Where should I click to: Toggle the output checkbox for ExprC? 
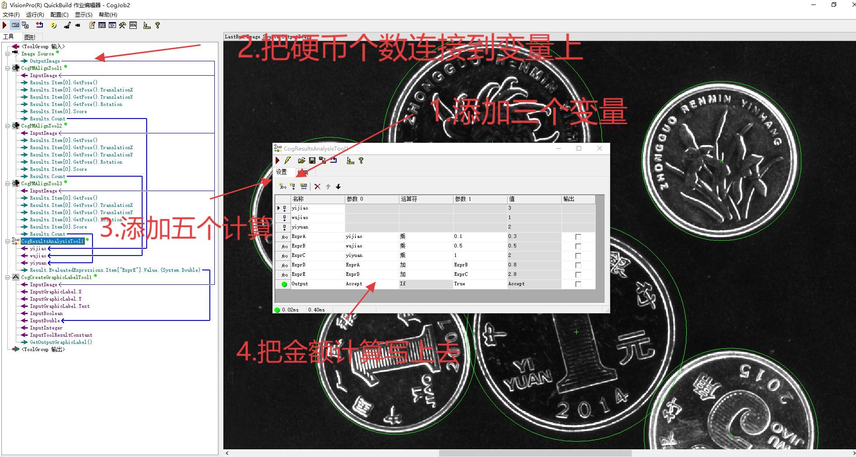tap(578, 256)
